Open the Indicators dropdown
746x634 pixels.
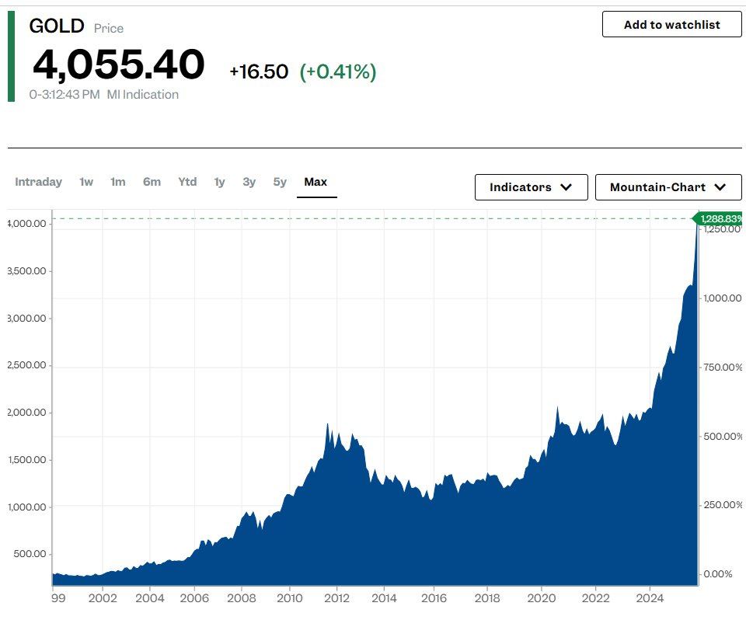pos(532,187)
